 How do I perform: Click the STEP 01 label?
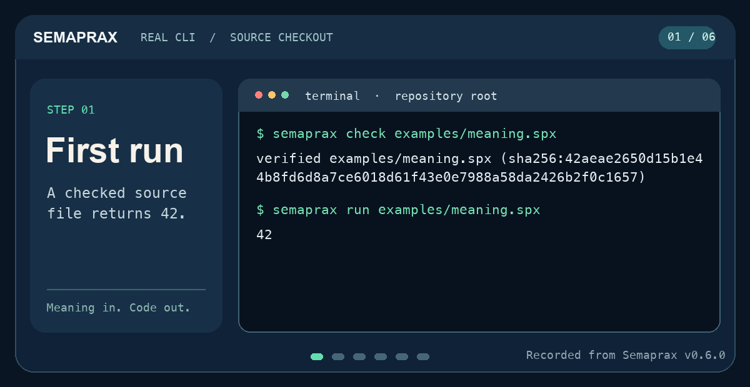tap(71, 110)
